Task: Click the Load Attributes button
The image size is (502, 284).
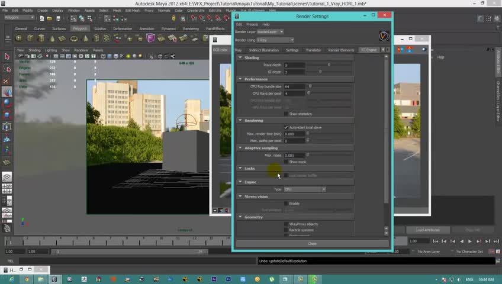Action: tap(427, 230)
